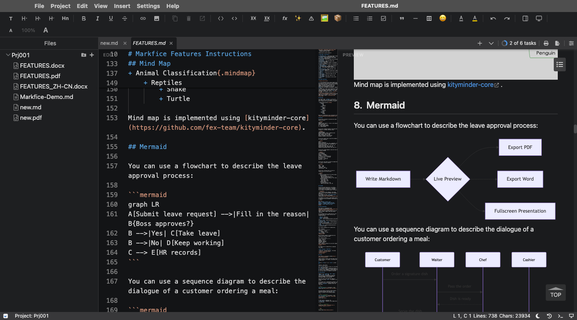The image size is (577, 320).
Task: Print the document using printer icon
Action: tap(546, 43)
